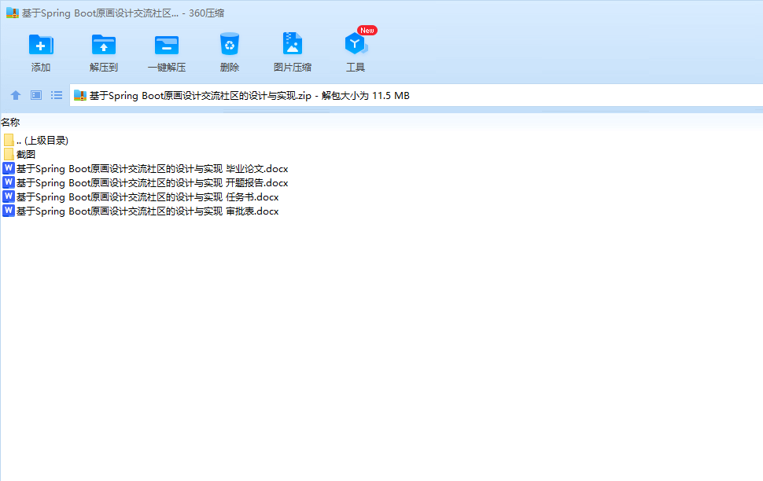Open the 工具 (Tools) icon

(x=356, y=44)
